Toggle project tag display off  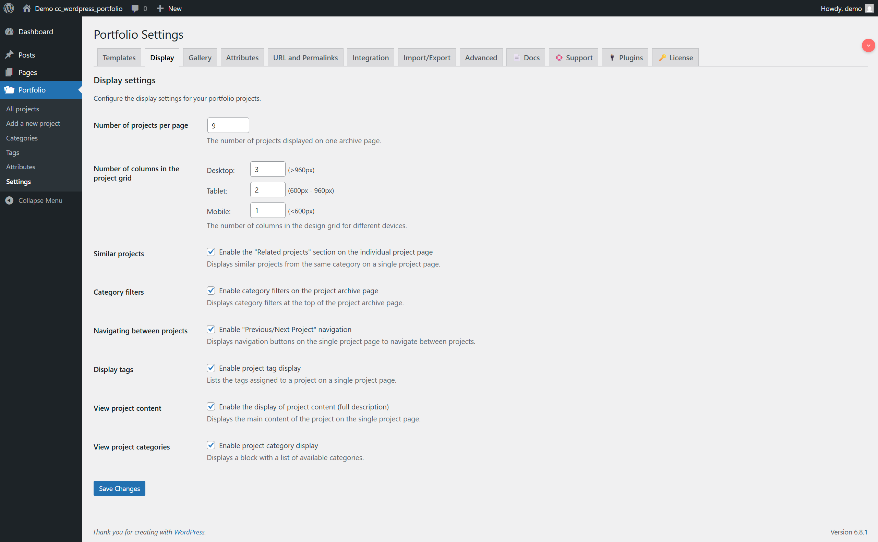pos(211,367)
